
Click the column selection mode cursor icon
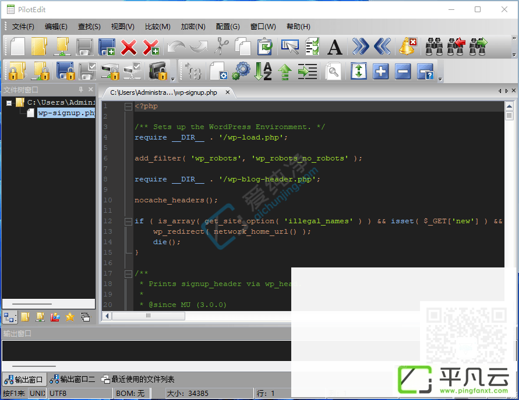click(290, 47)
